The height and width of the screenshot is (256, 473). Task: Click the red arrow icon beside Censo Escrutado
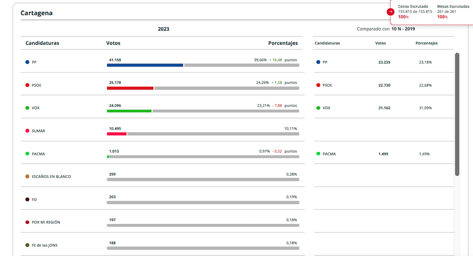390,12
